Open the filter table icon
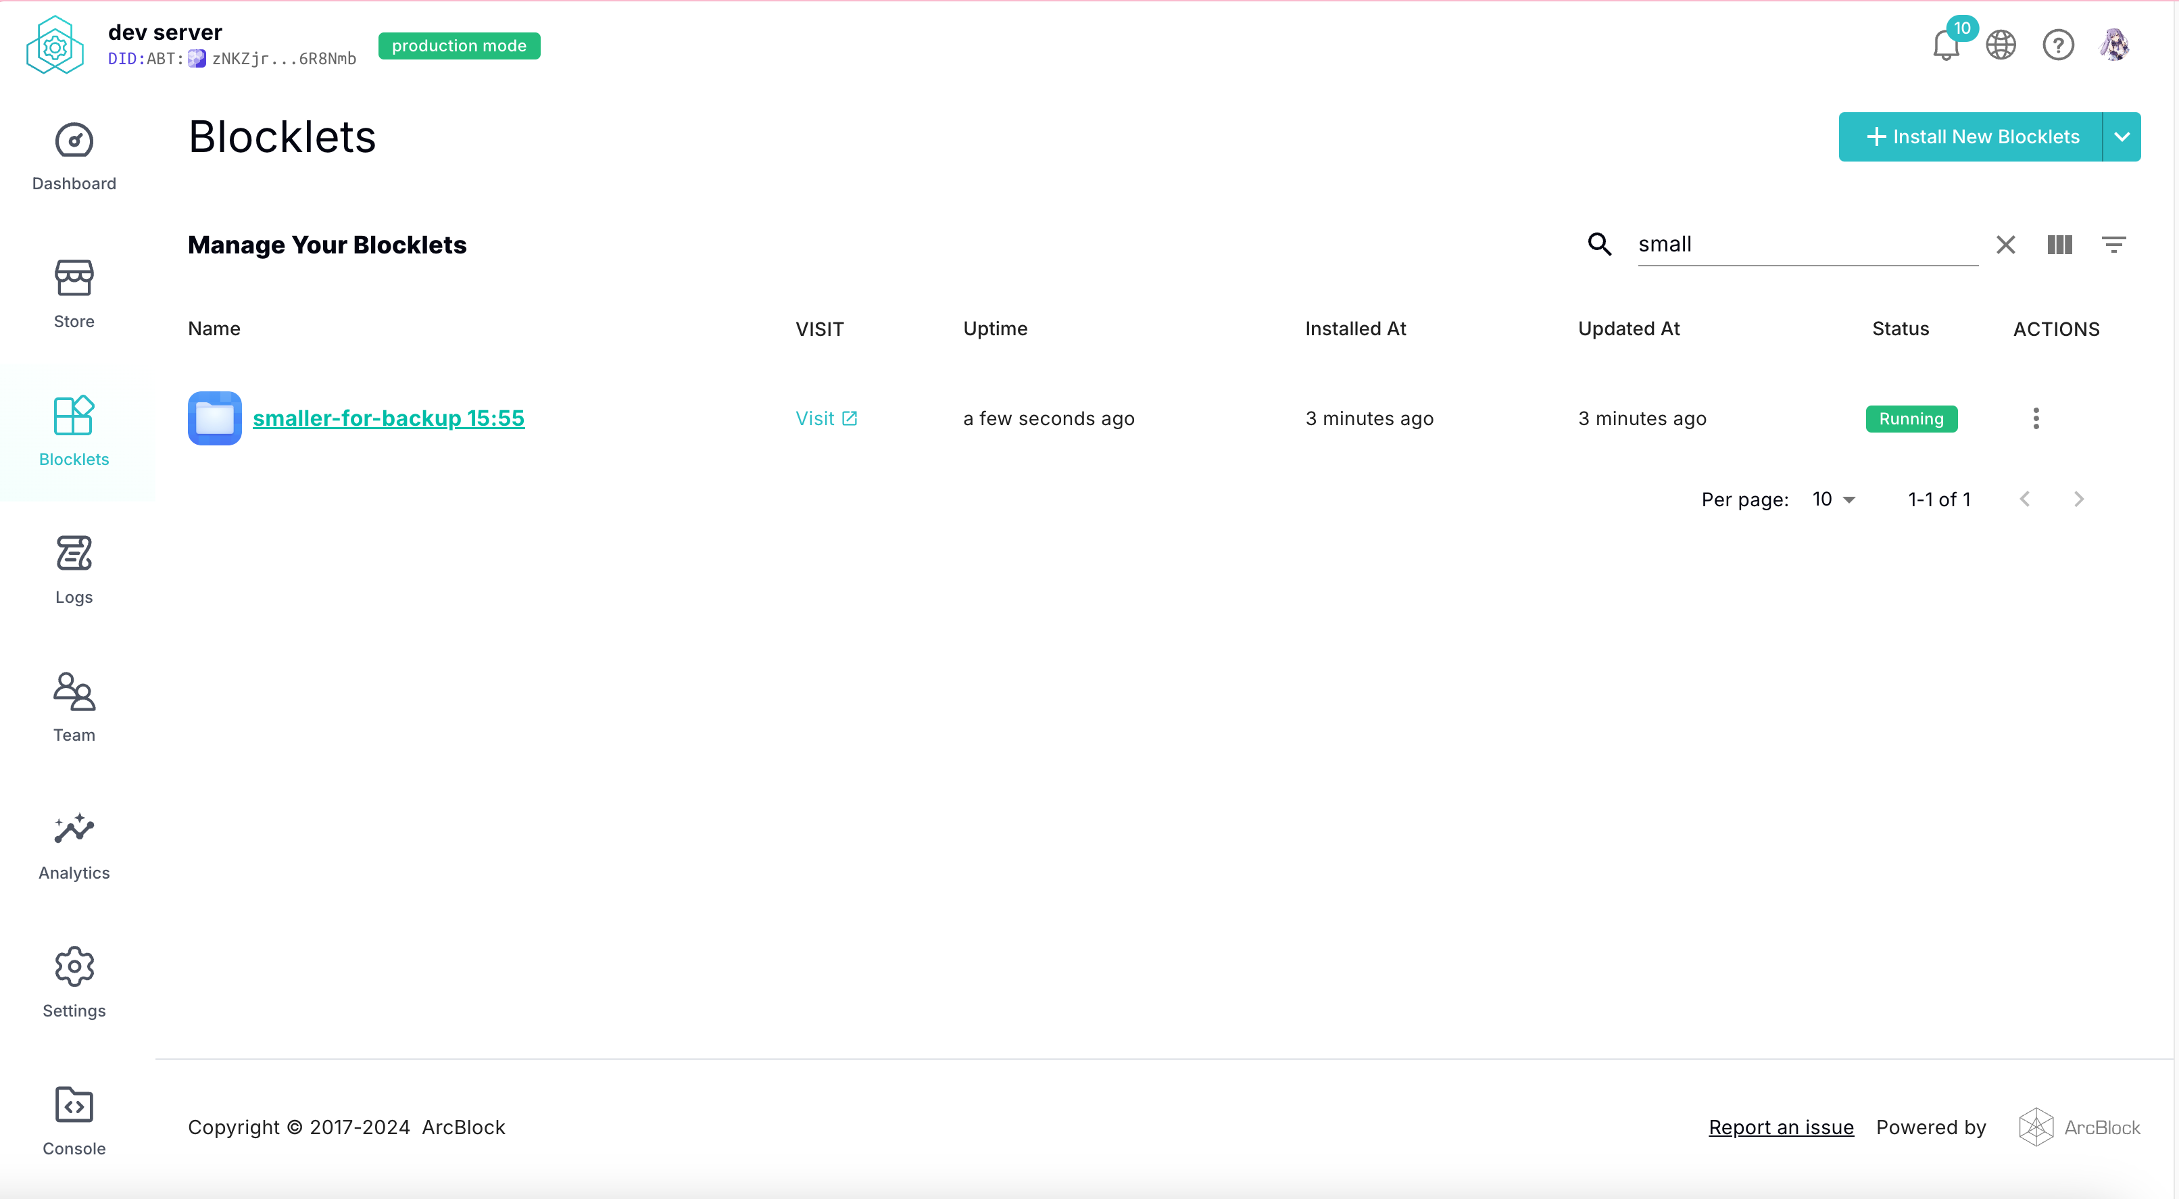The image size is (2179, 1199). [2113, 245]
